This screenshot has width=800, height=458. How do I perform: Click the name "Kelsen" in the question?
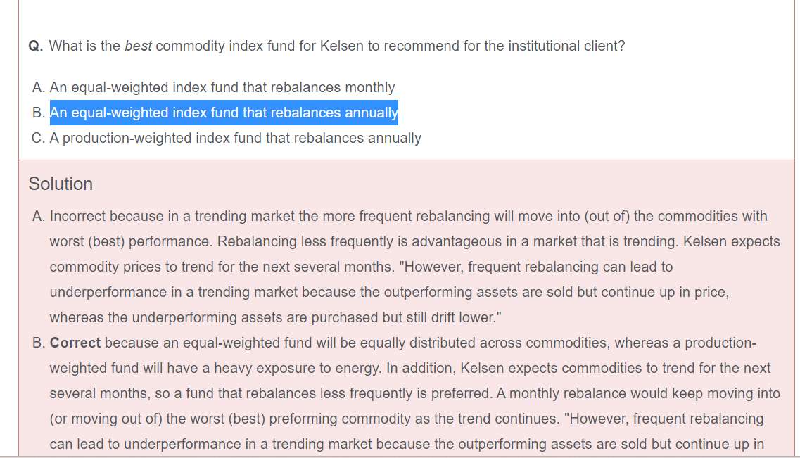(x=342, y=46)
